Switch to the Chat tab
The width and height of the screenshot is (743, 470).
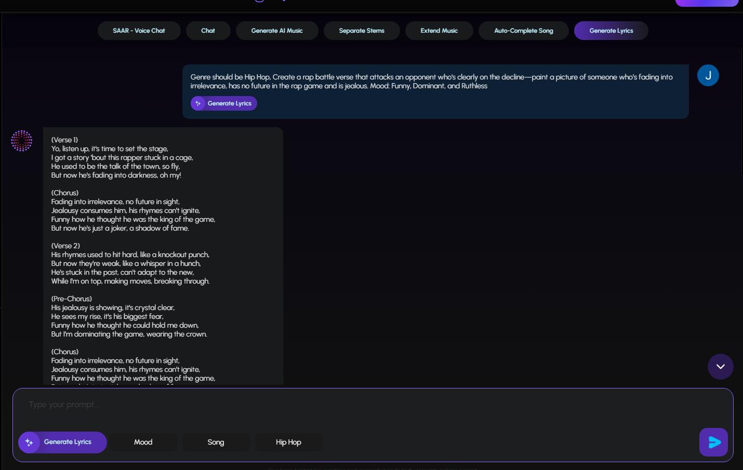[x=208, y=31]
